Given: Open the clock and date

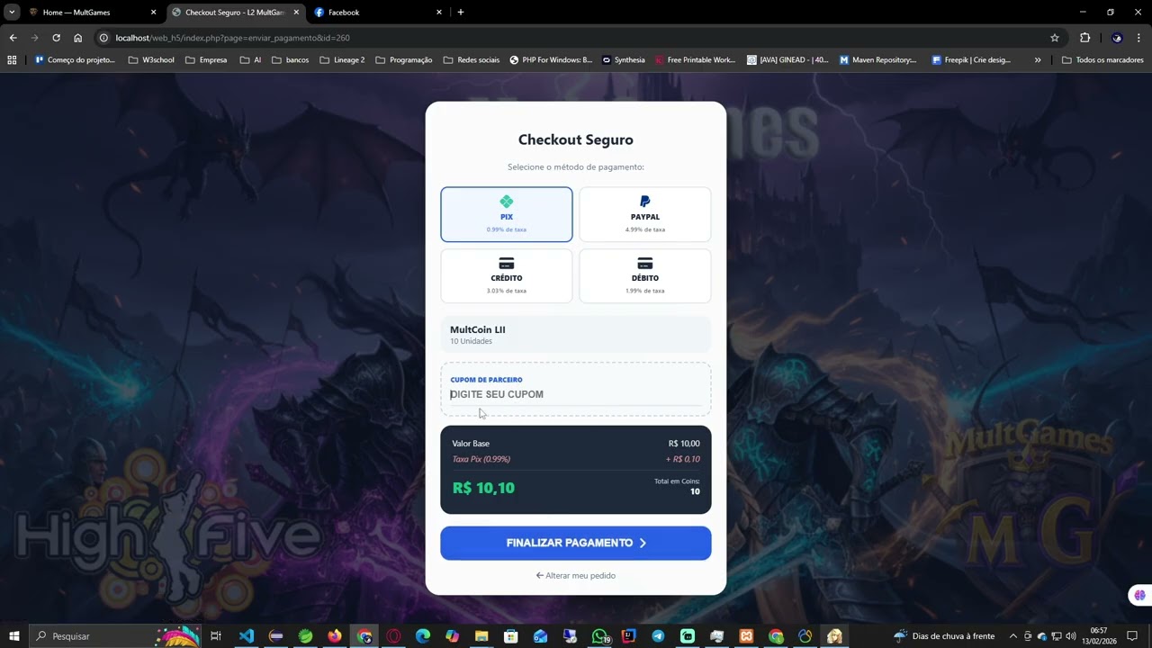Looking at the screenshot, I should pos(1099,636).
